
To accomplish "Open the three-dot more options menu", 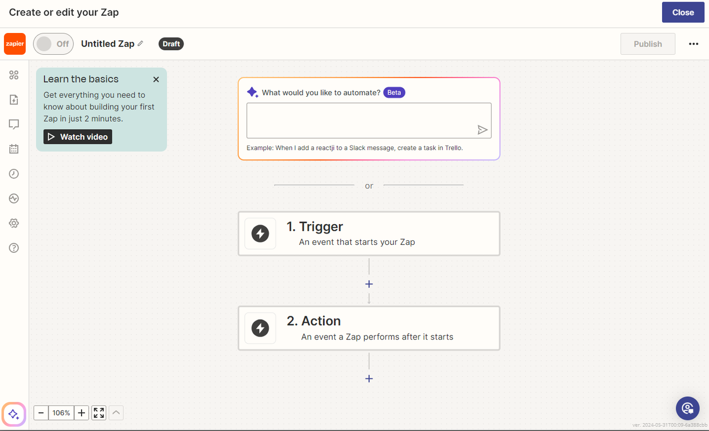I will coord(693,44).
